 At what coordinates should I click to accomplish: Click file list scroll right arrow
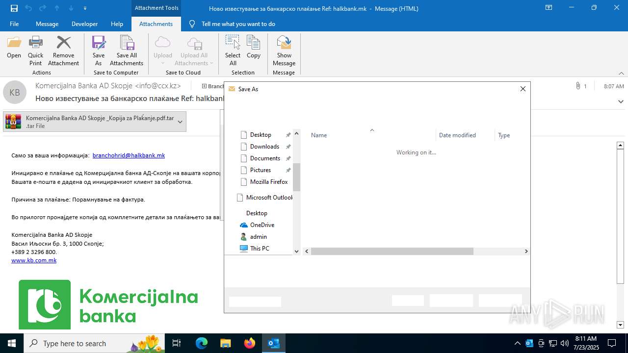coord(526,251)
